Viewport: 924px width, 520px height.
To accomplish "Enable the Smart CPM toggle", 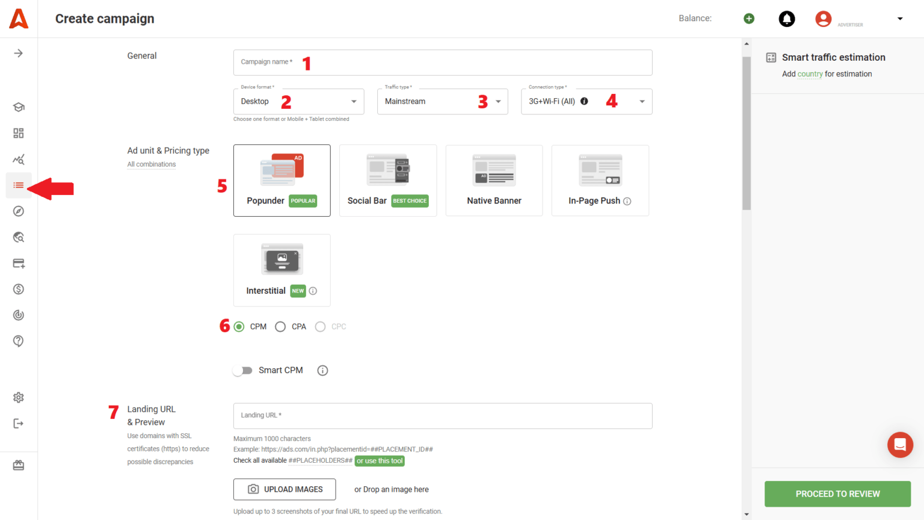I will click(x=243, y=370).
